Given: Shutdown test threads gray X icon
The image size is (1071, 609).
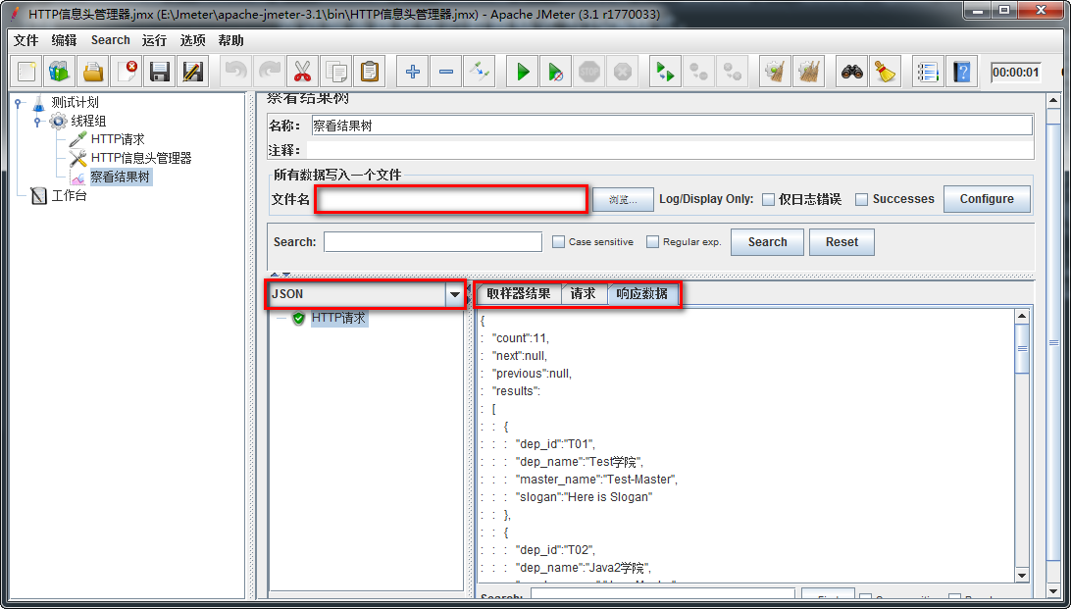Looking at the screenshot, I should [622, 71].
